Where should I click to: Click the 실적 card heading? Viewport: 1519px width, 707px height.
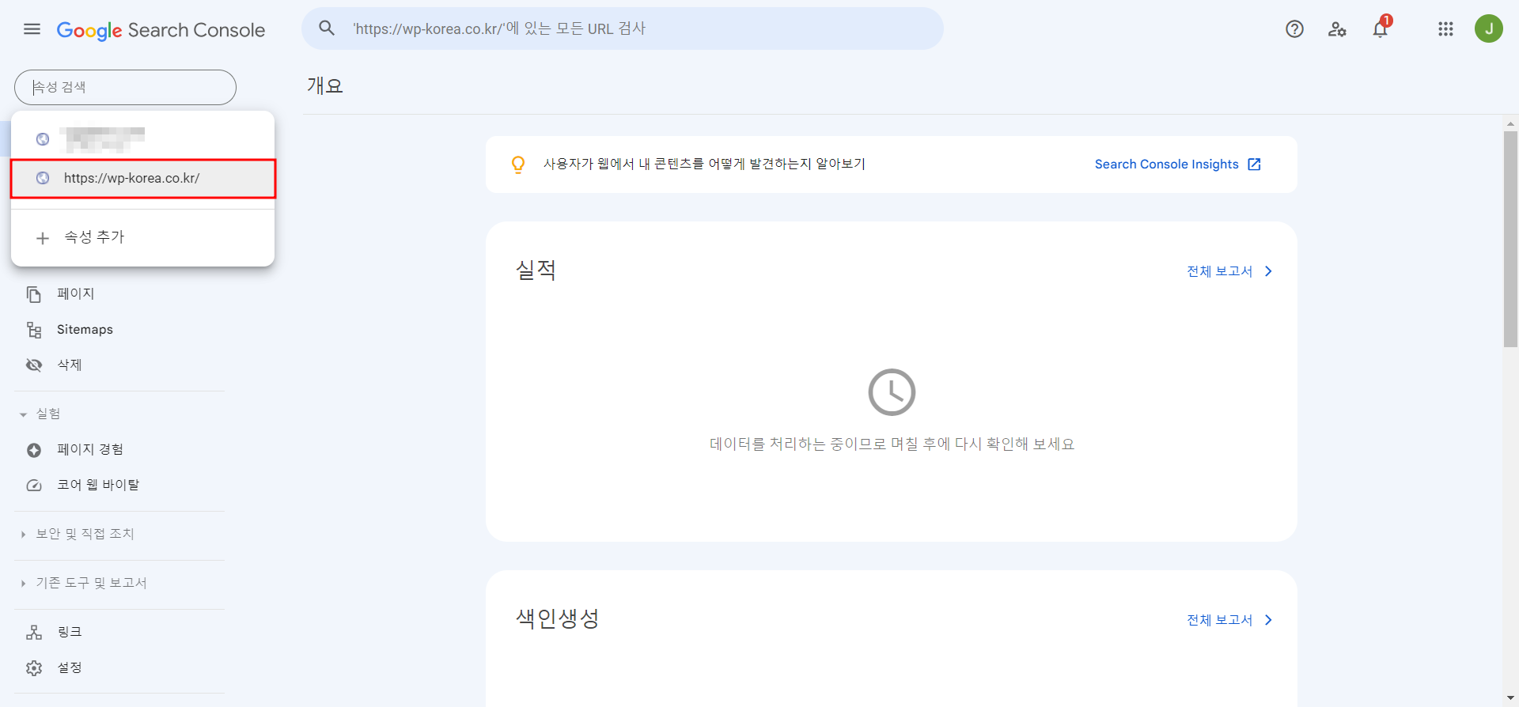[536, 270]
